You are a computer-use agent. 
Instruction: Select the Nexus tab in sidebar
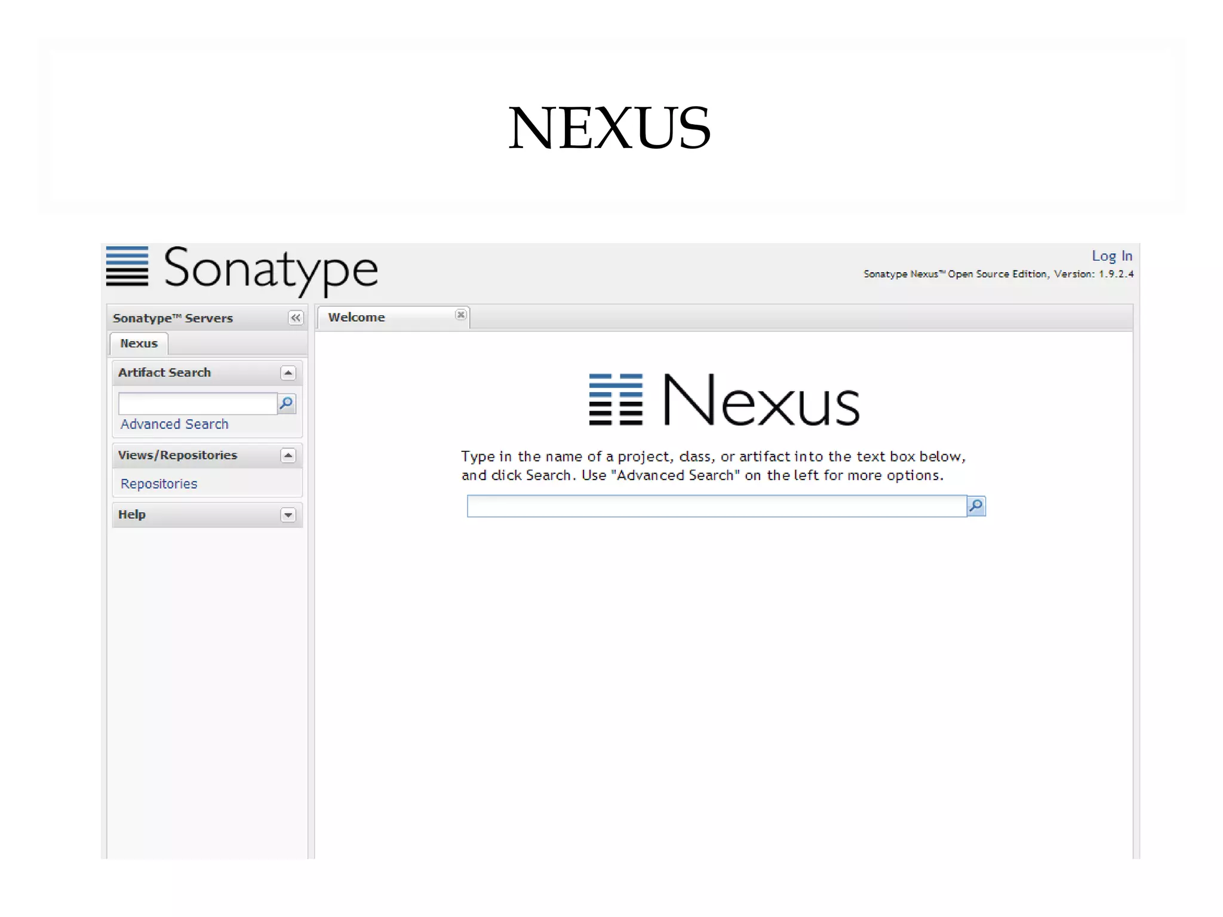[139, 343]
